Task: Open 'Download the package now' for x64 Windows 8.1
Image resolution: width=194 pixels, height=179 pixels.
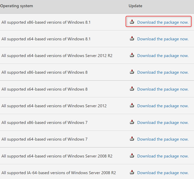Action: [x=163, y=39]
